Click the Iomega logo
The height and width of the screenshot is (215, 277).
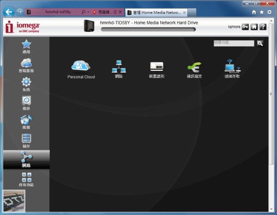click(23, 27)
